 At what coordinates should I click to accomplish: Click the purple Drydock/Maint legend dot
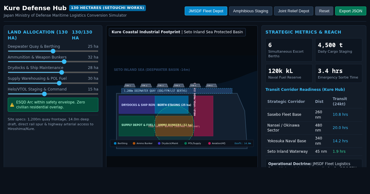[x=159, y=143]
